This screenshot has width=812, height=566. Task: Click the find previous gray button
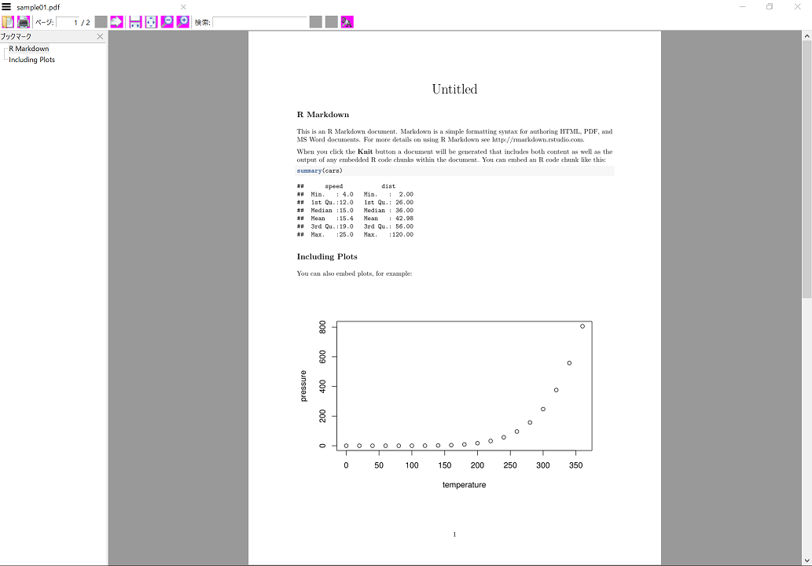coord(315,22)
